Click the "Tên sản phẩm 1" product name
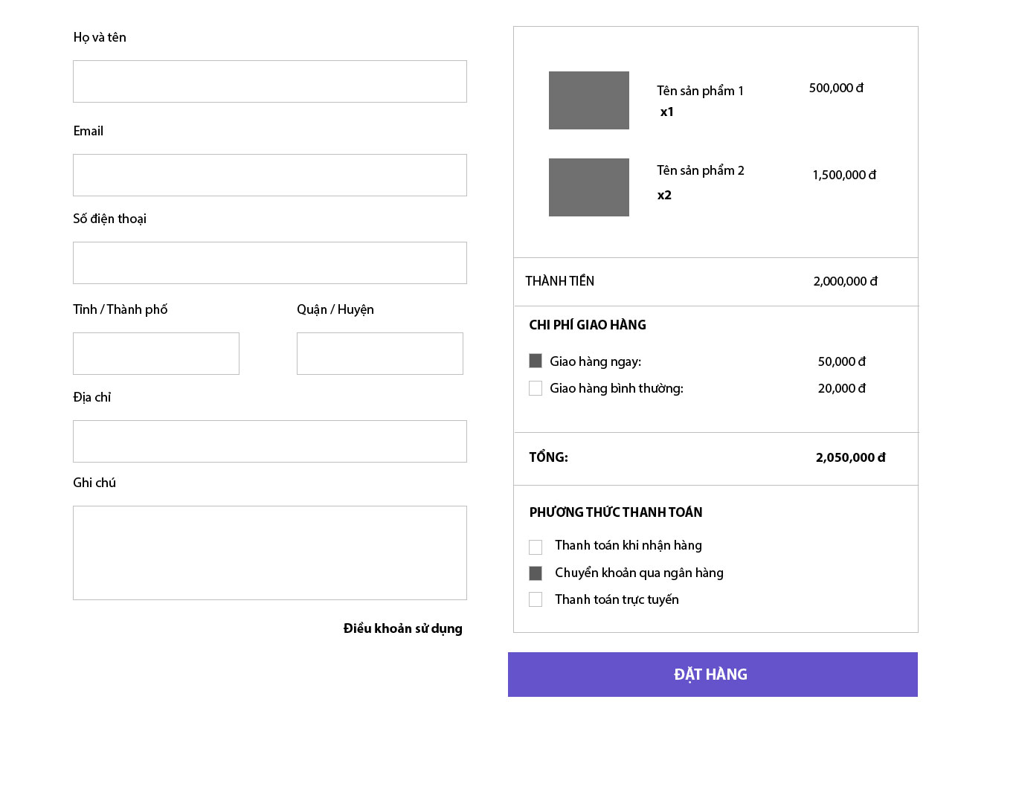Screen dimensions: 1016x795 point(700,90)
